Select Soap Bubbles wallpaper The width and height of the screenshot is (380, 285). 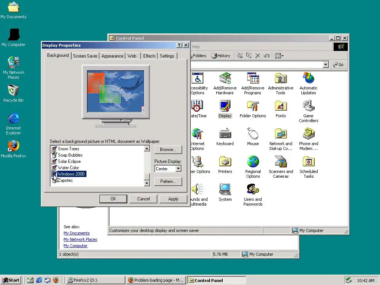tap(70, 155)
